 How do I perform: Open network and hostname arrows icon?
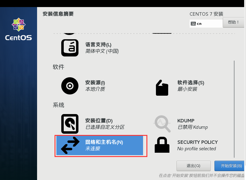pos(70,145)
